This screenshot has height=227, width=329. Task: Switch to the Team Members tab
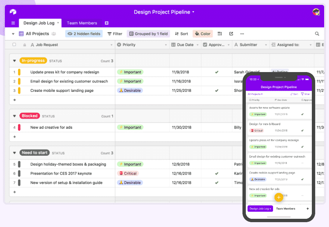[82, 23]
